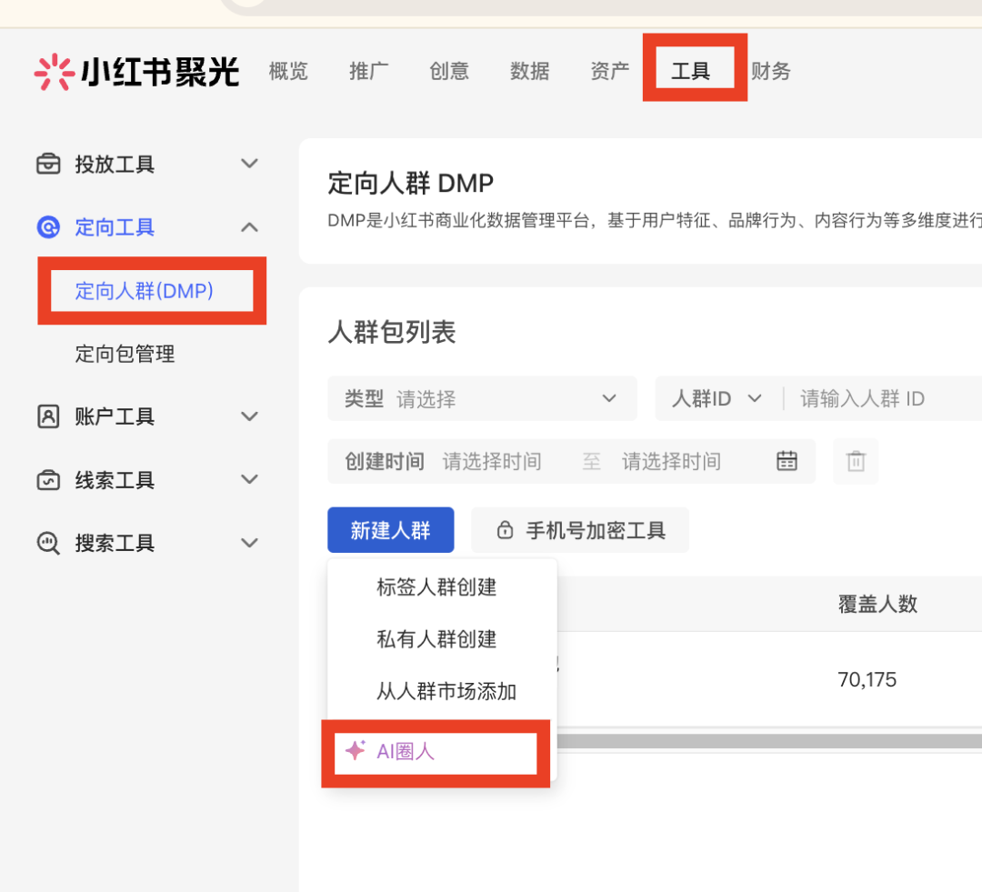Screen dimensions: 982x892
Task: Click the 搜索工具 magnifier icon
Action: (48, 543)
